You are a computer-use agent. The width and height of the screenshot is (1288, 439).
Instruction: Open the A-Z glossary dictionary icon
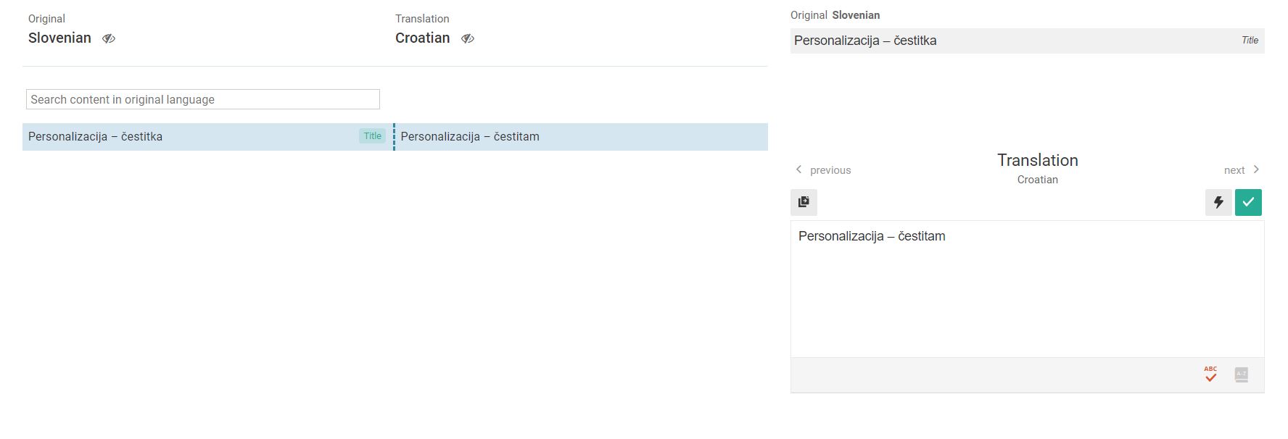tap(1242, 375)
